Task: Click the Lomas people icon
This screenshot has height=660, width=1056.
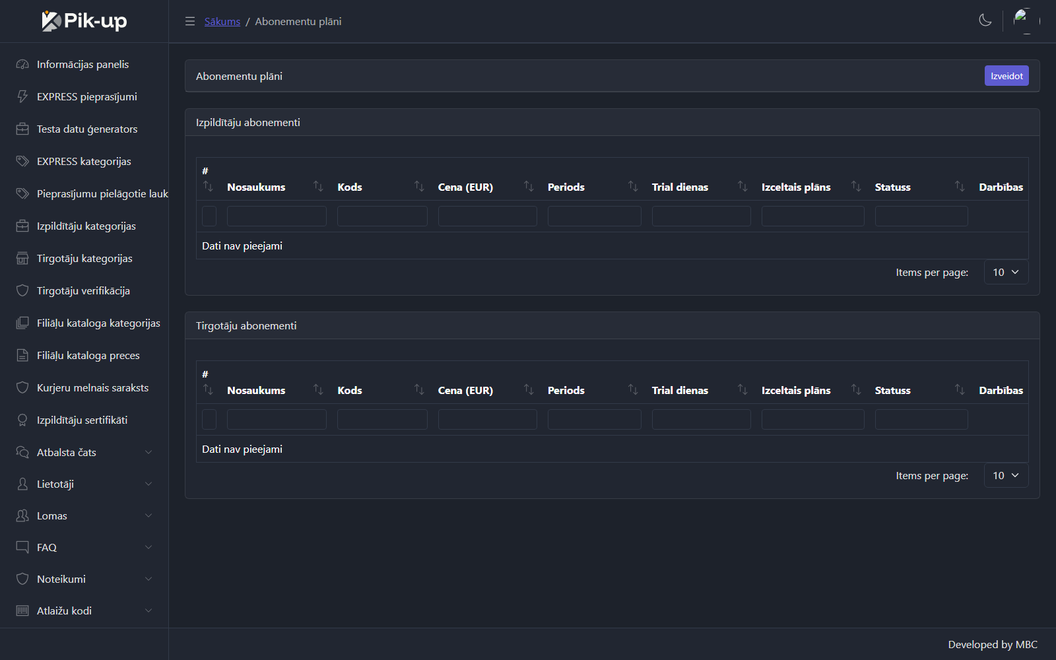Action: [22, 515]
